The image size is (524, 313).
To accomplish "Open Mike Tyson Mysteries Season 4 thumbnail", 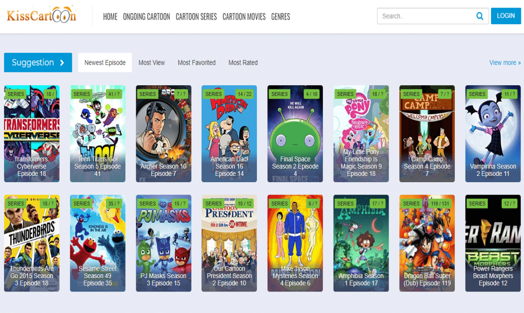I will [295, 243].
